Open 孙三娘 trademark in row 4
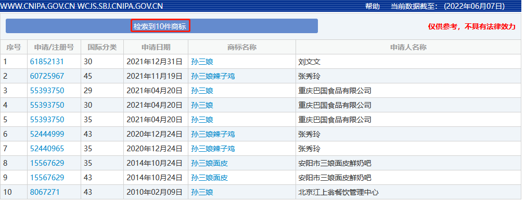This screenshot has height=202, width=525. [202, 105]
